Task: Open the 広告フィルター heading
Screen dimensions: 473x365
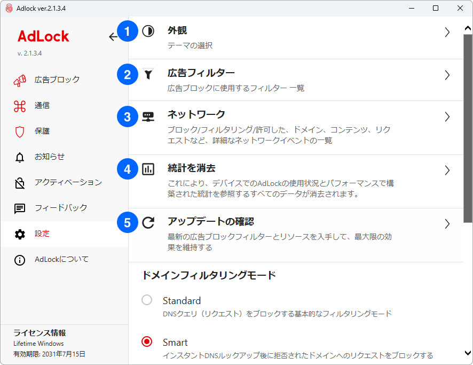Action: click(201, 73)
